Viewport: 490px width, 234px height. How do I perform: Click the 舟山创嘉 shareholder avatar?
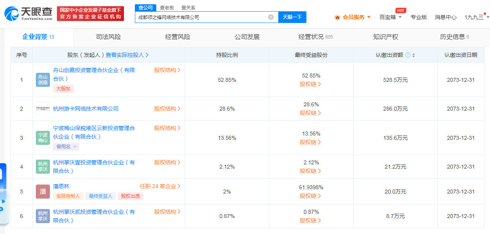[43, 80]
